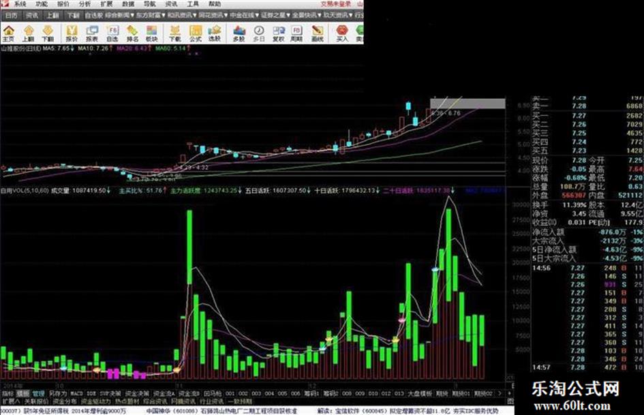Open the 分析 menu
Image resolution: width=644 pixels, height=415 pixels.
(x=85, y=3)
